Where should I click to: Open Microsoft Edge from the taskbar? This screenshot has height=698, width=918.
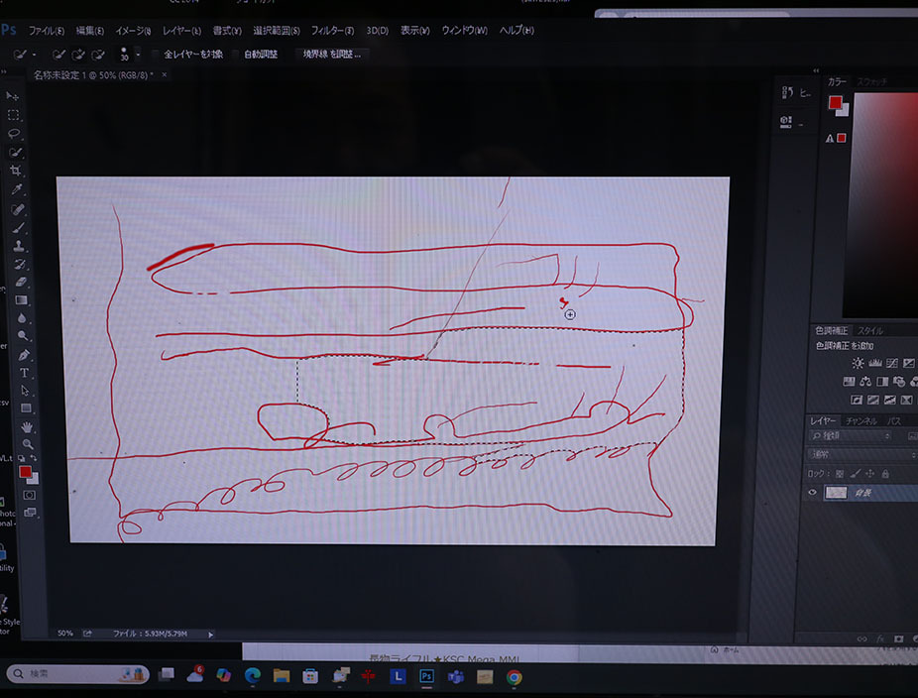coord(253,676)
